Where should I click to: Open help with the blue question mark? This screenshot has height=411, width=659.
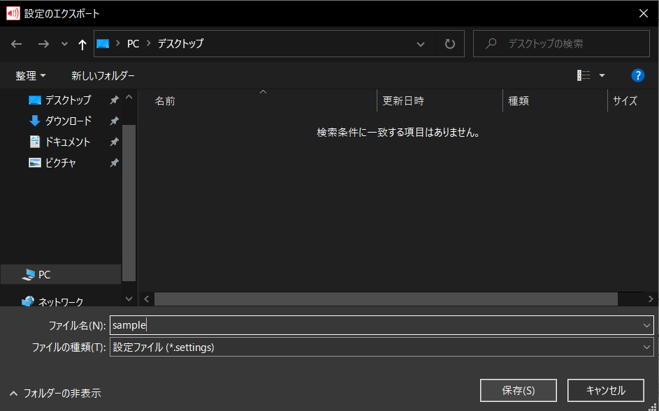tap(637, 75)
